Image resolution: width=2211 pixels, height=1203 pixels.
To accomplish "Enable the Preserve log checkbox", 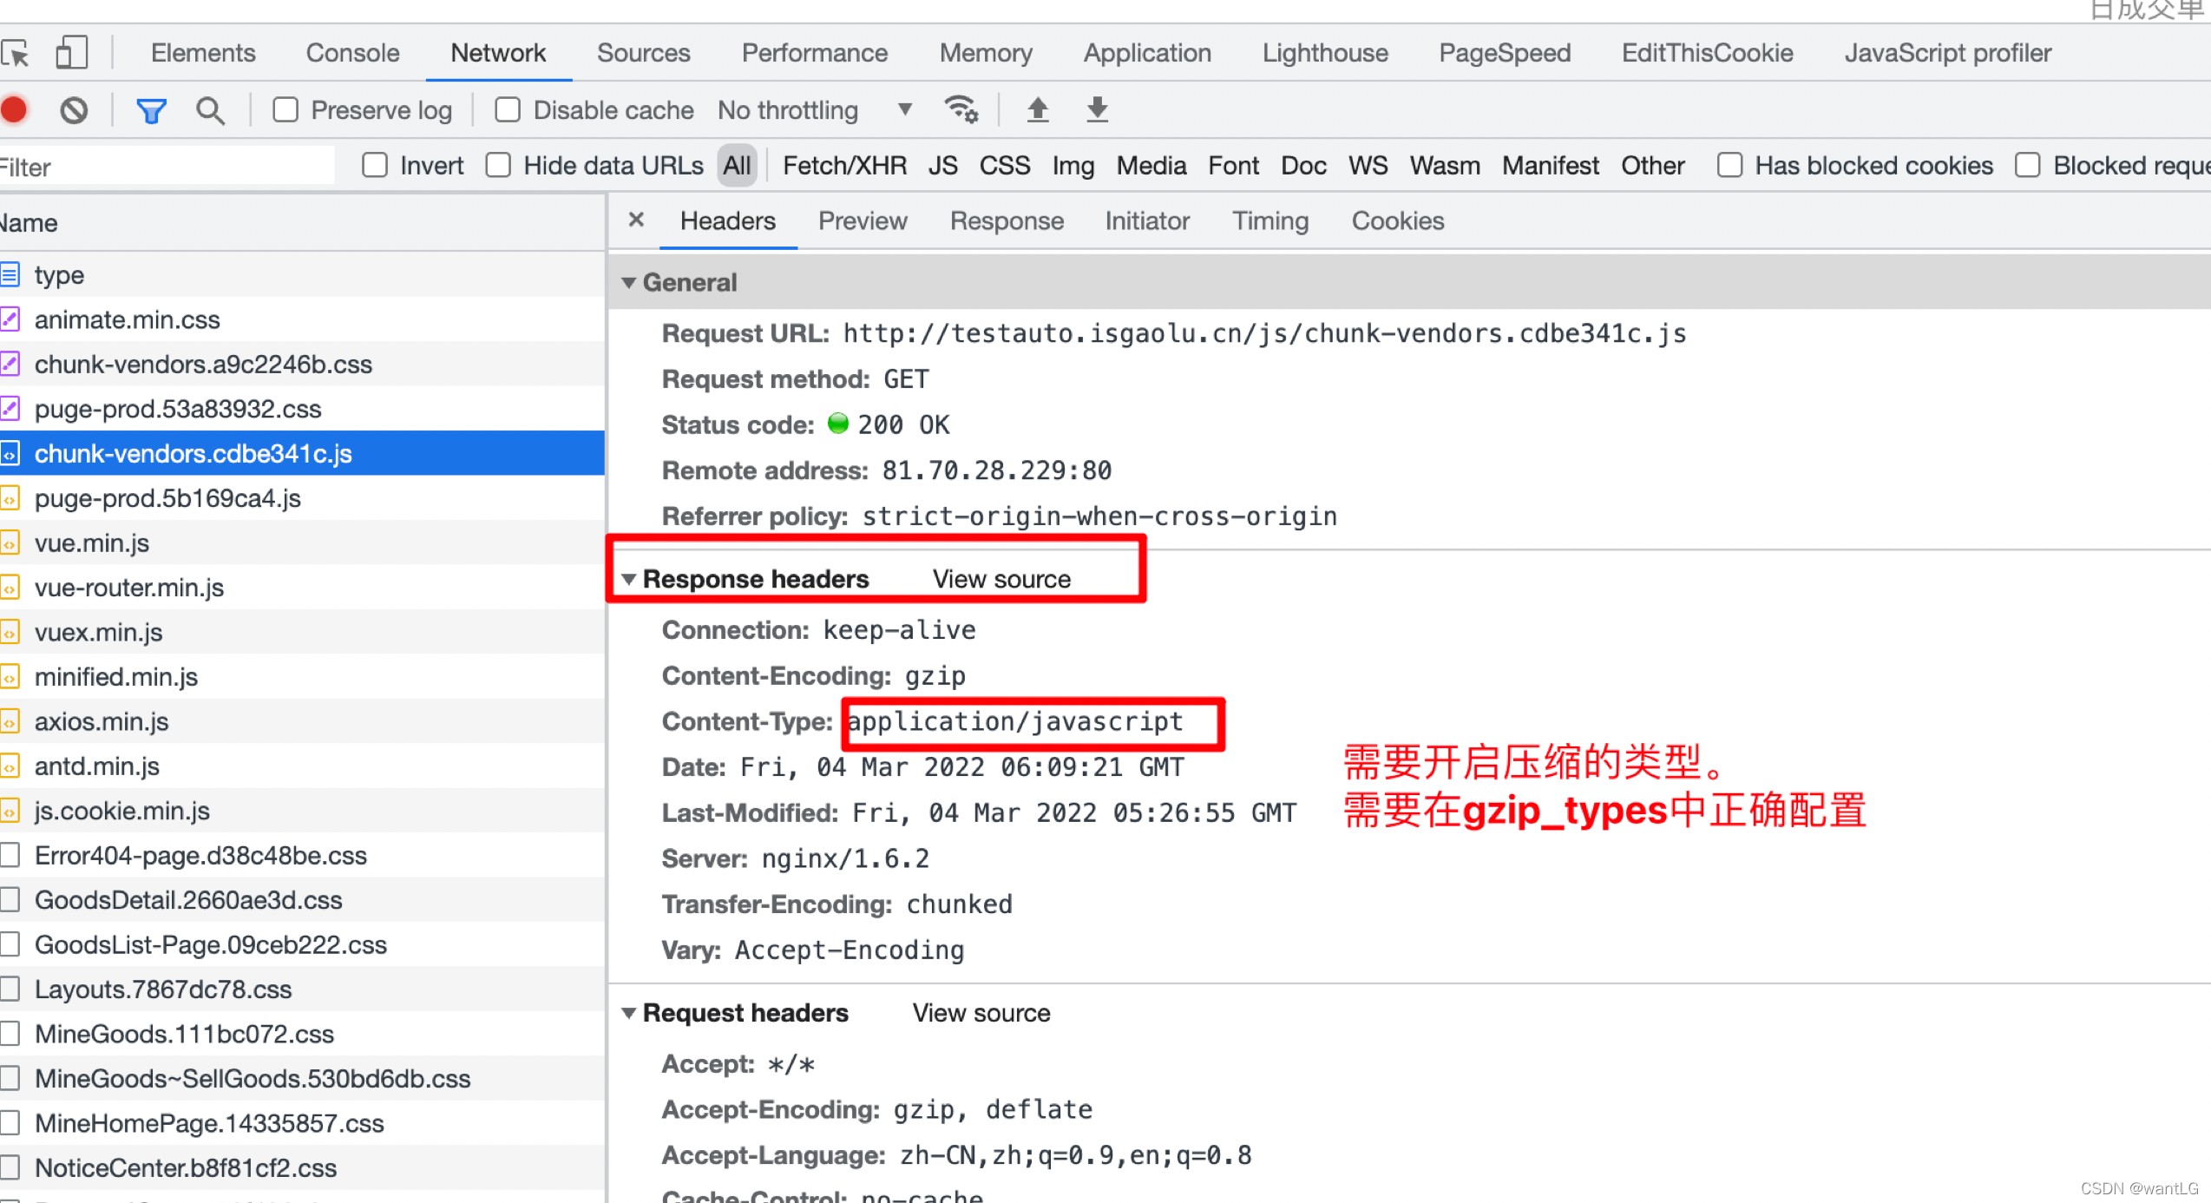I will [285, 110].
